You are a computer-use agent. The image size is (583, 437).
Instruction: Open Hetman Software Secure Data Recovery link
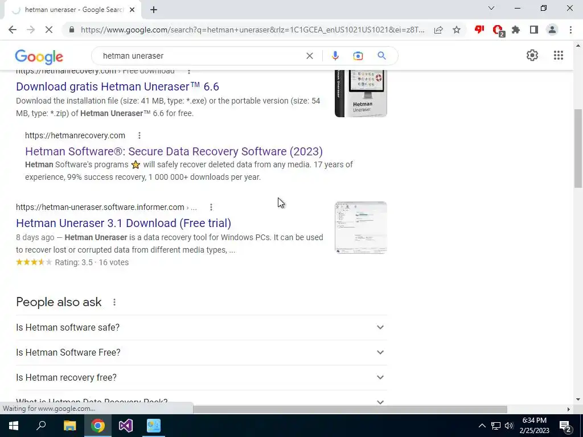click(174, 151)
